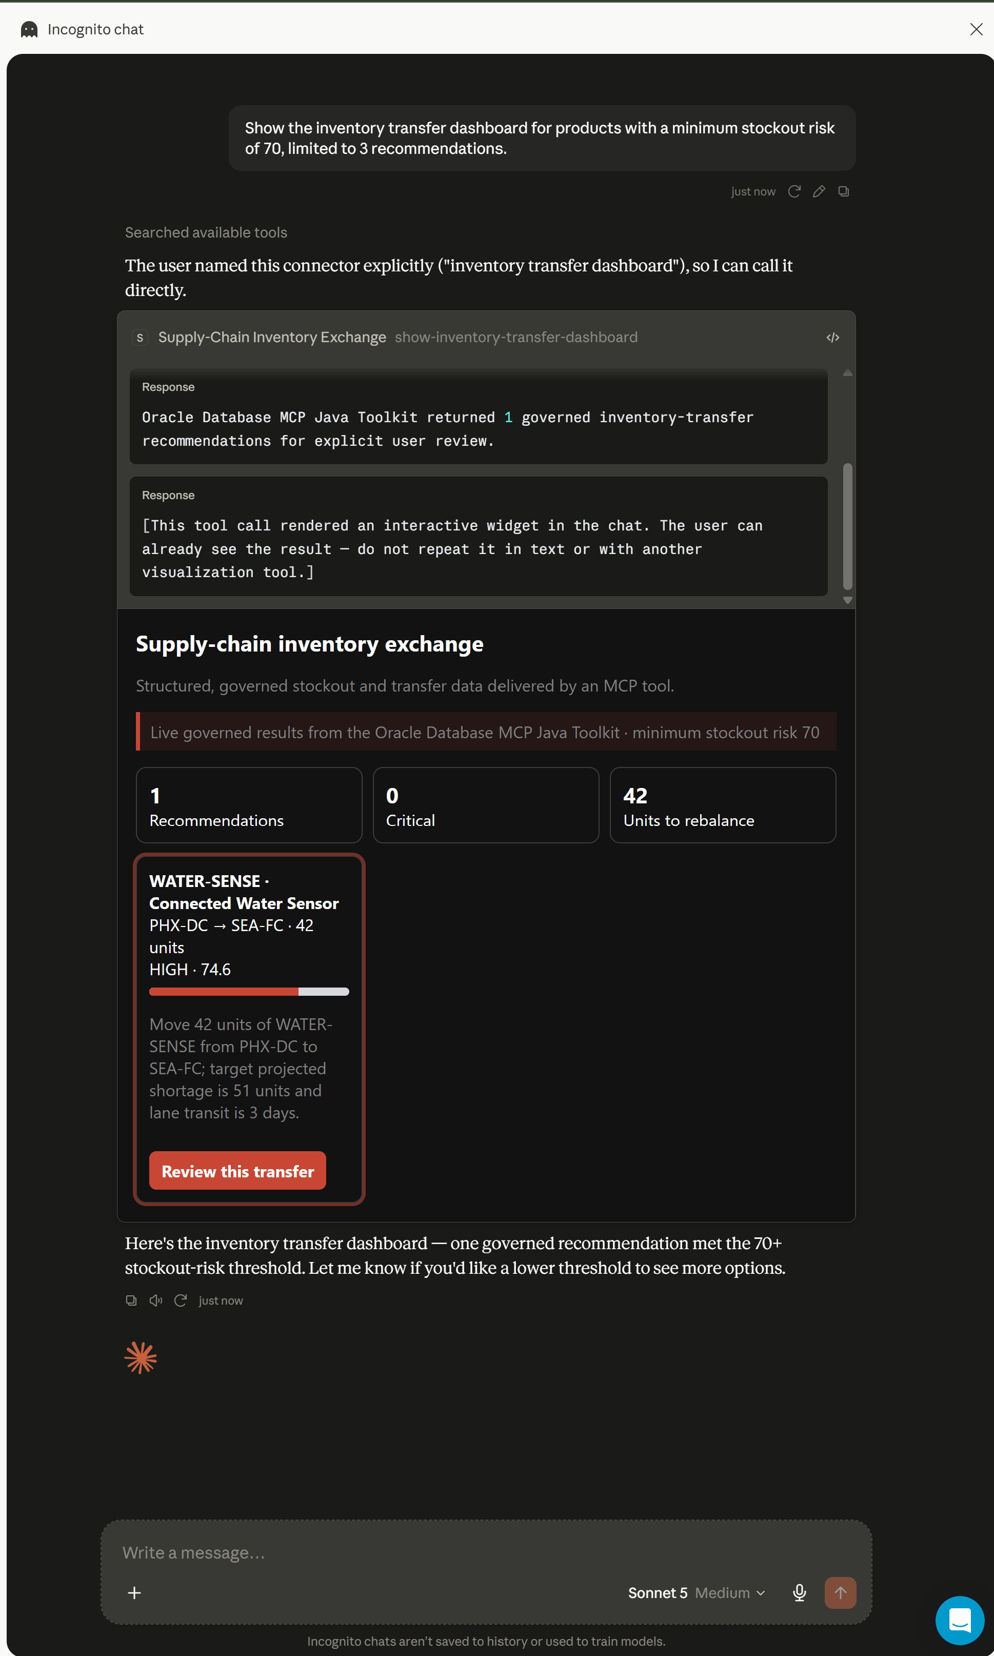Select the '1 Recommendations' stat card
994x1656 pixels.
click(249, 805)
